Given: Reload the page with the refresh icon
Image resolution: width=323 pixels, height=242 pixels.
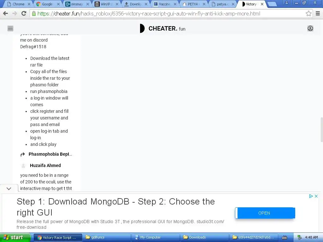Looking at the screenshot, I should [x=24, y=14].
